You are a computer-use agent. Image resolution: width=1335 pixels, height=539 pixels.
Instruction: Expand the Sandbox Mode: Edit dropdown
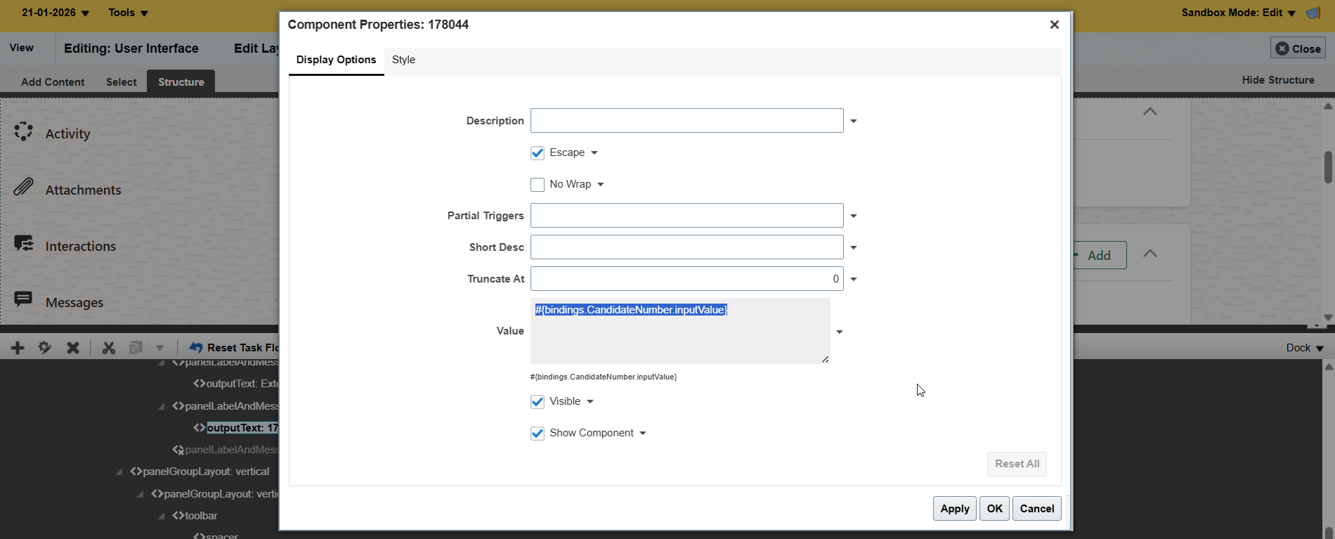(x=1291, y=13)
